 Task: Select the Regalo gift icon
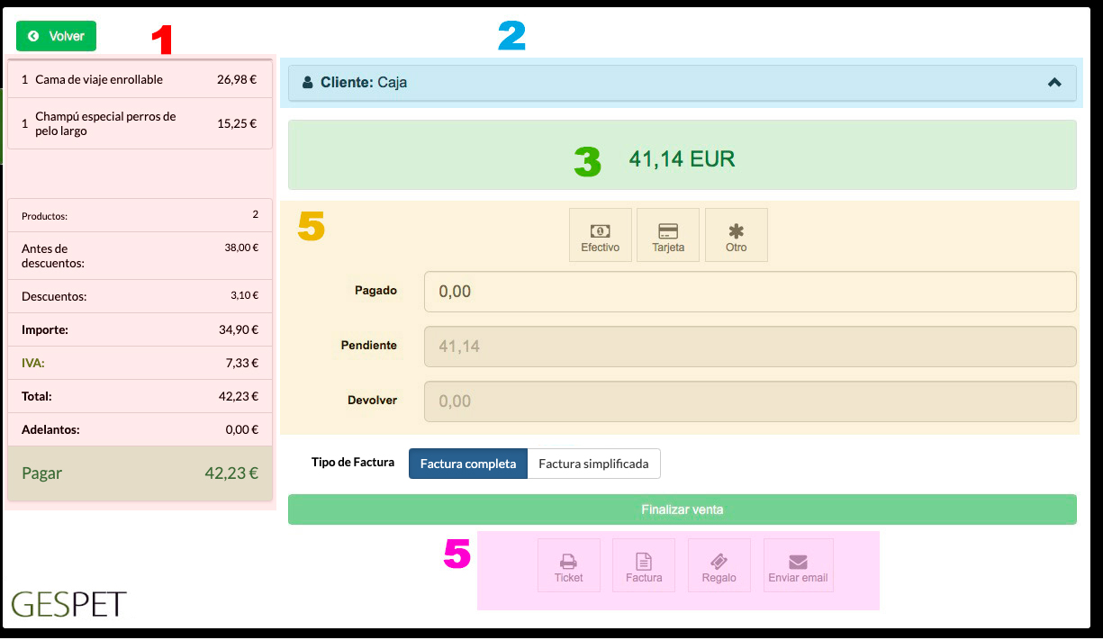coord(719,564)
